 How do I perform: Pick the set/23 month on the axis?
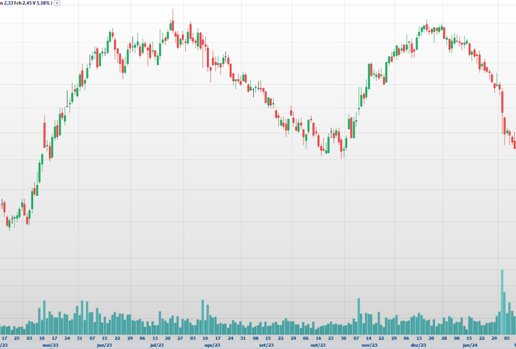[266, 345]
